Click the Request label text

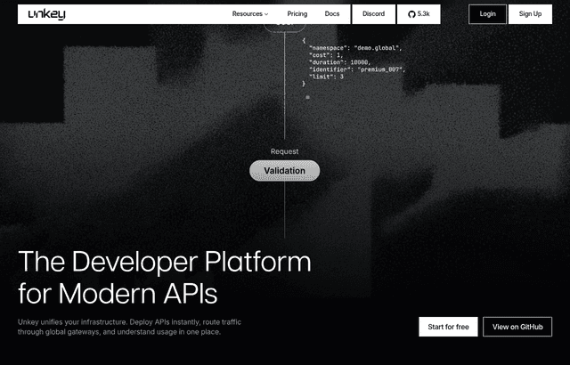(285, 151)
